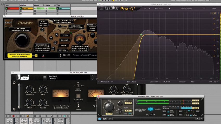Click the redo arrow in Pro-Q 2
Viewport: 221px width, 124px height.
point(149,9)
